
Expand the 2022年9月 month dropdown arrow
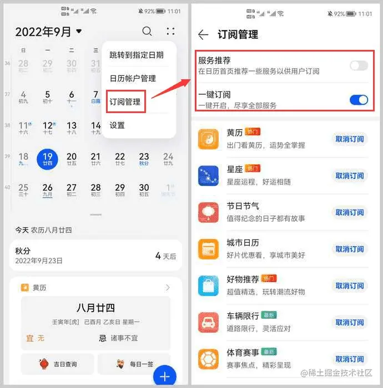79,31
